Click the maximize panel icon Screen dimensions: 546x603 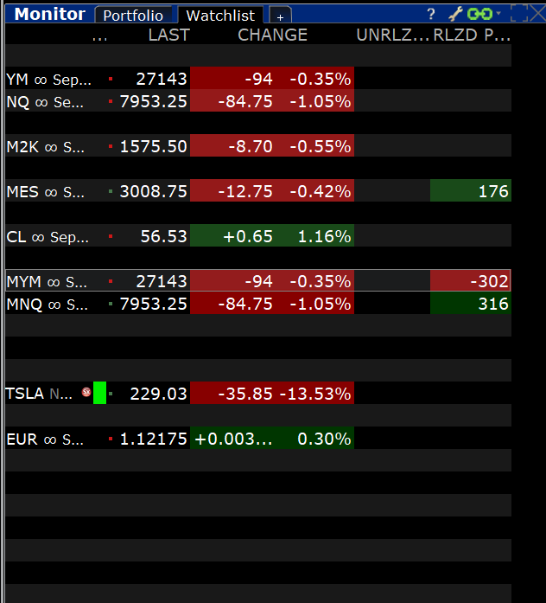tap(518, 14)
